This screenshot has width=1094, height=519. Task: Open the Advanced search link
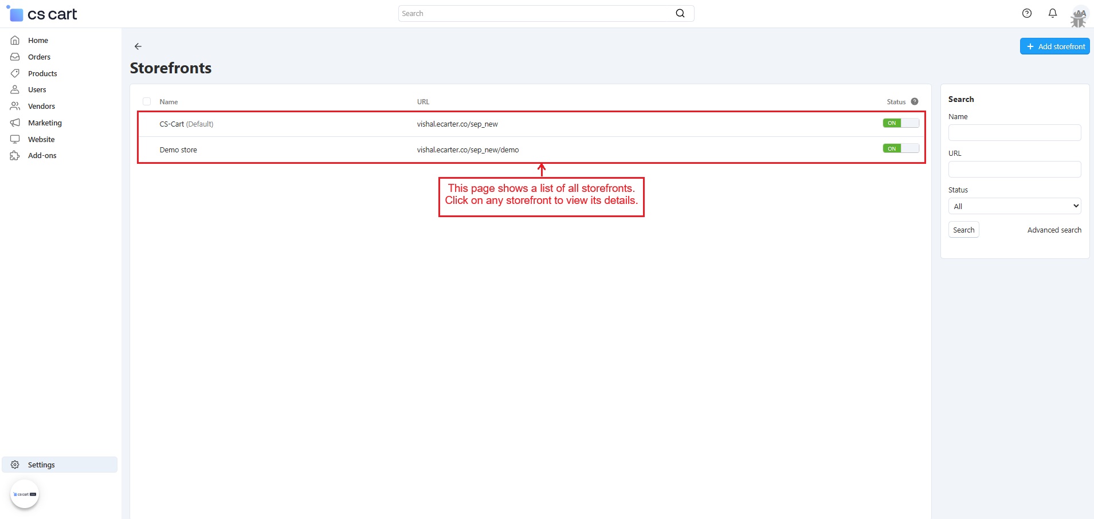click(x=1054, y=230)
